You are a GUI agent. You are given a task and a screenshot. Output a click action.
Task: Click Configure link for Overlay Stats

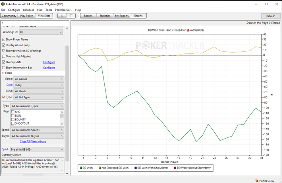pos(49,62)
